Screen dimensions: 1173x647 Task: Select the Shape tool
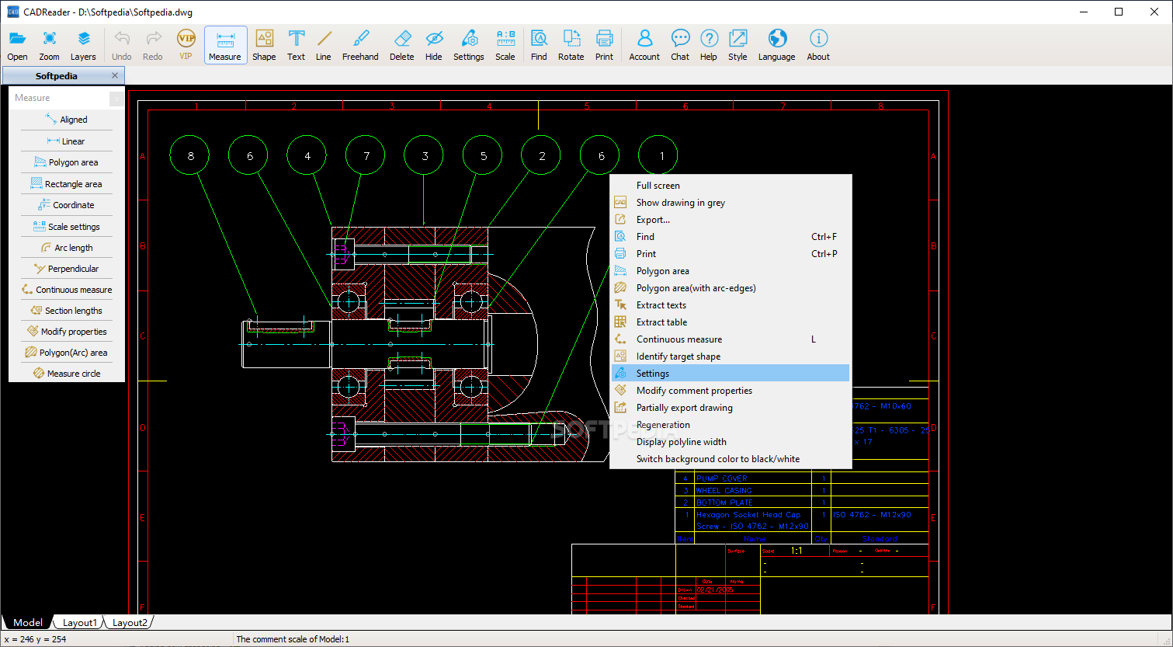[x=264, y=45]
